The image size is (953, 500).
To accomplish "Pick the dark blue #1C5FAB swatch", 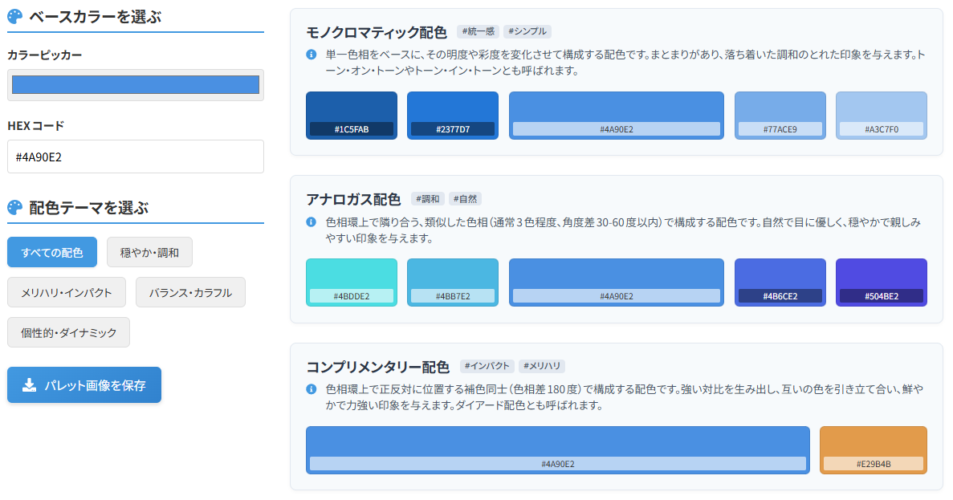I will pyautogui.click(x=352, y=115).
